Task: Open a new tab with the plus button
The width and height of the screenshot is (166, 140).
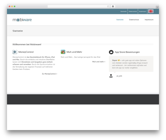Action: point(157,7)
